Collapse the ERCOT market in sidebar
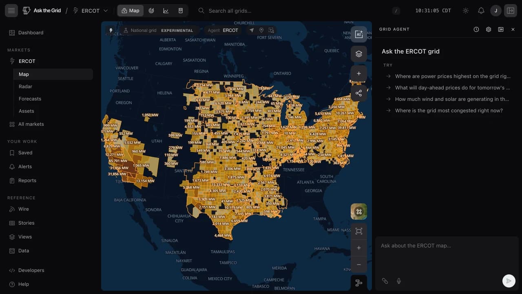 point(27,61)
